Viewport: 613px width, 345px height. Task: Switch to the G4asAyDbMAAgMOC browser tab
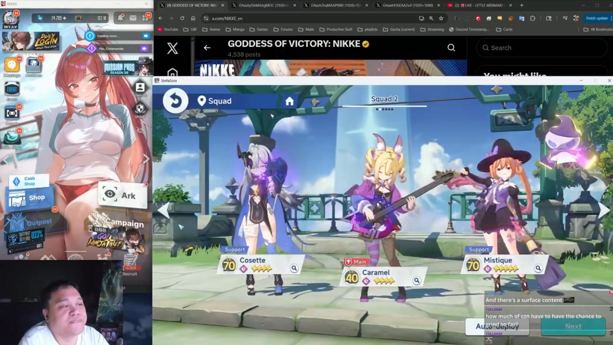[264, 5]
